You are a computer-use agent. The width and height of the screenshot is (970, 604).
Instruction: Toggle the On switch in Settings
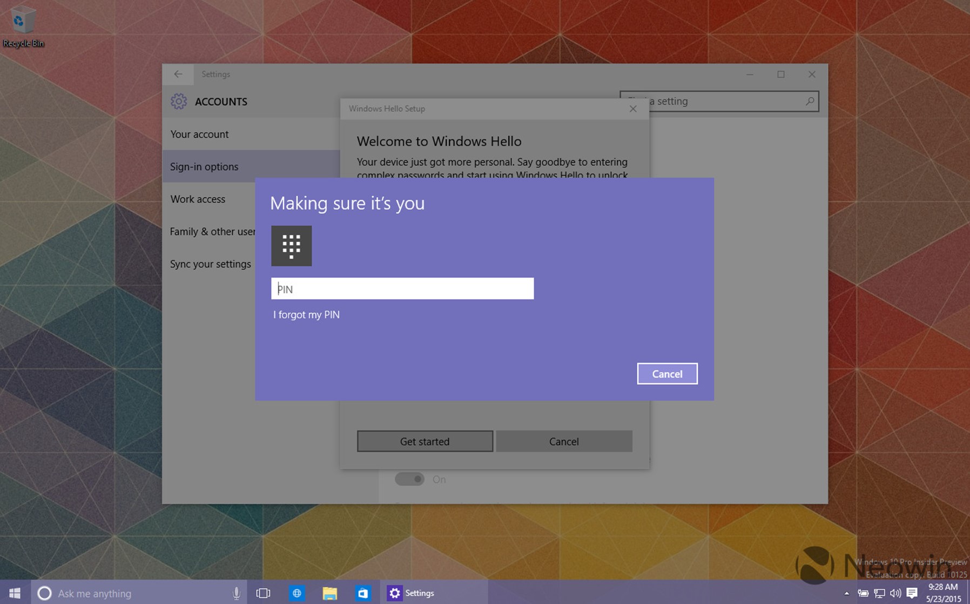click(409, 479)
